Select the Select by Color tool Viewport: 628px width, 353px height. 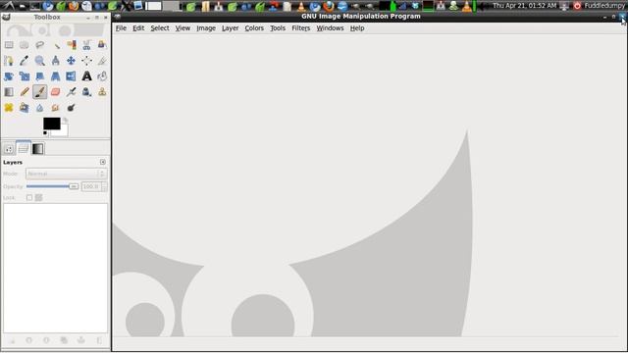coord(71,45)
